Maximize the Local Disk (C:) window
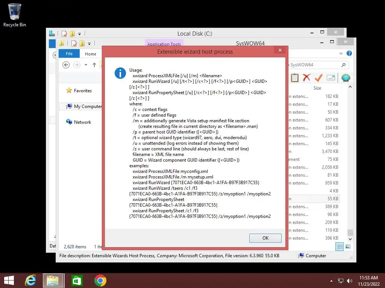Image resolution: width=385 pixels, height=288 pixels. (322, 32)
